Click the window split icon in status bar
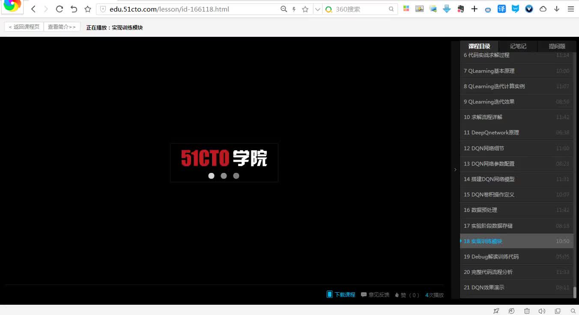Viewport: 579px width, 315px height. 558,311
